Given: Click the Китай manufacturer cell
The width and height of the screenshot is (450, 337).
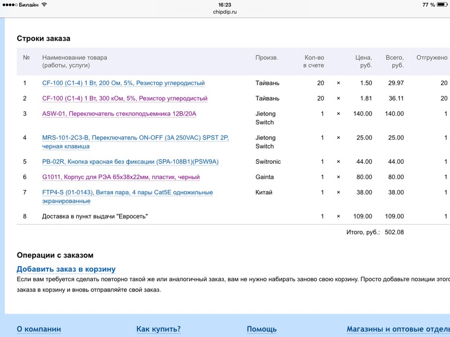Looking at the screenshot, I should (264, 192).
